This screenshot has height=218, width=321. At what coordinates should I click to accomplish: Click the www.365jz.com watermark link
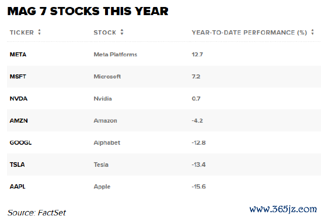[x=283, y=209]
